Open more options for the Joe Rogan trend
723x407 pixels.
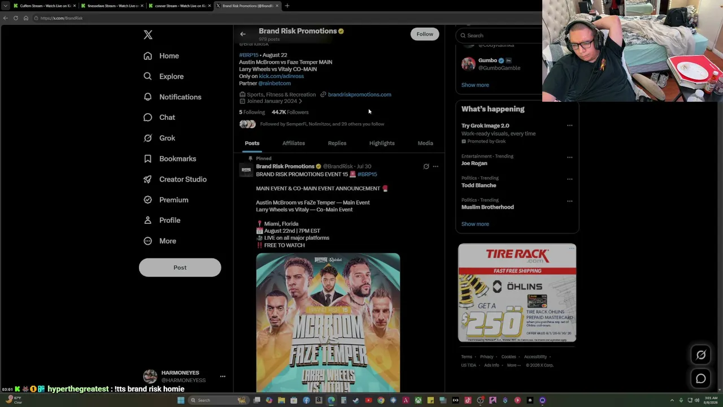pos(569,157)
